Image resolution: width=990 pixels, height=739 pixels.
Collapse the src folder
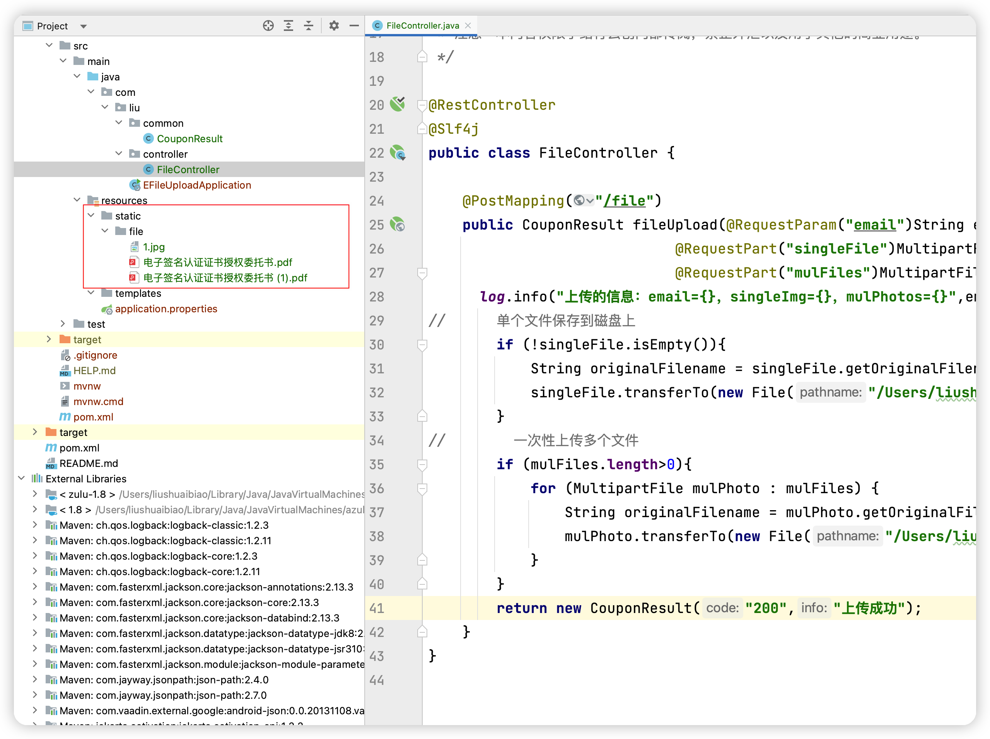coord(49,45)
